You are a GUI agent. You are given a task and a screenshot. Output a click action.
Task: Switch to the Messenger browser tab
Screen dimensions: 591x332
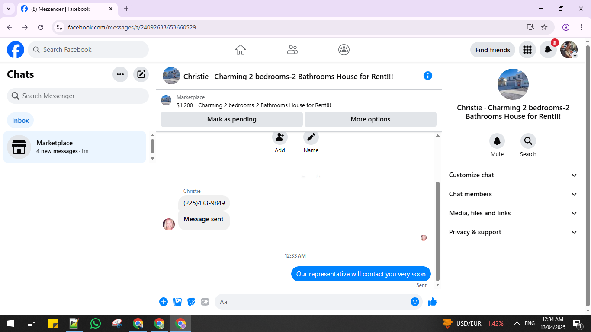tap(67, 9)
